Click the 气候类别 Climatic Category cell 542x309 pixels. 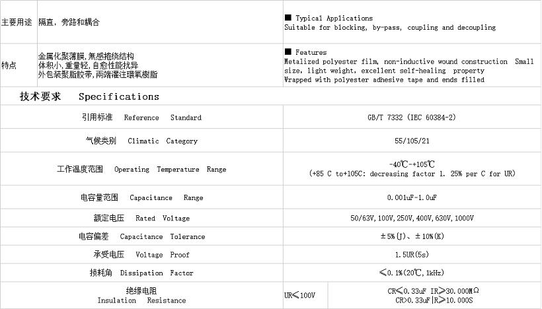[141, 141]
